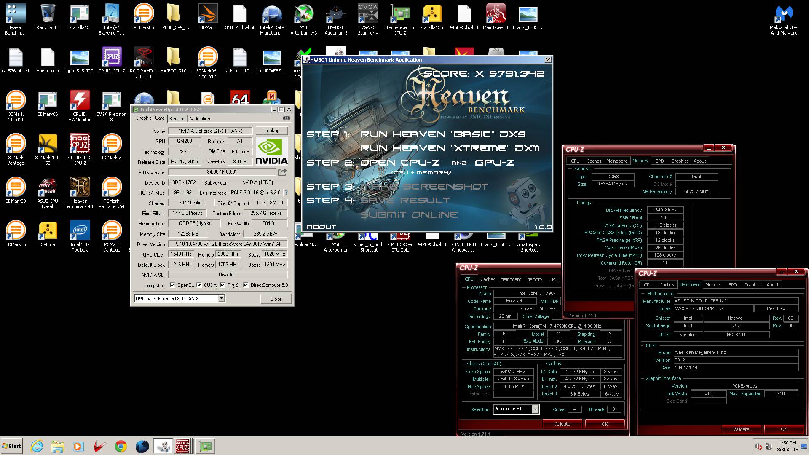Toggle the CUDA checkbox in GPU-Z

pos(199,285)
